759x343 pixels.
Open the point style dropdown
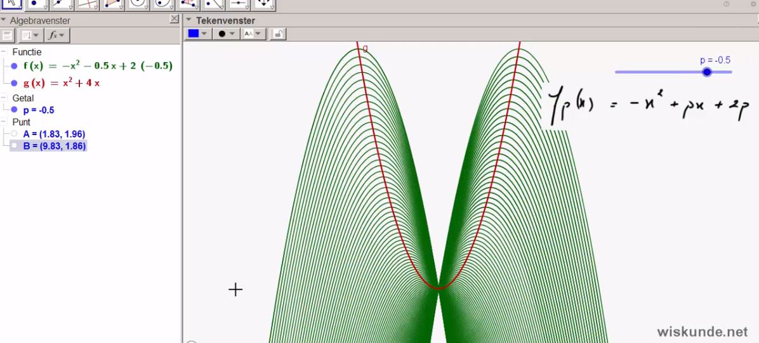click(226, 34)
